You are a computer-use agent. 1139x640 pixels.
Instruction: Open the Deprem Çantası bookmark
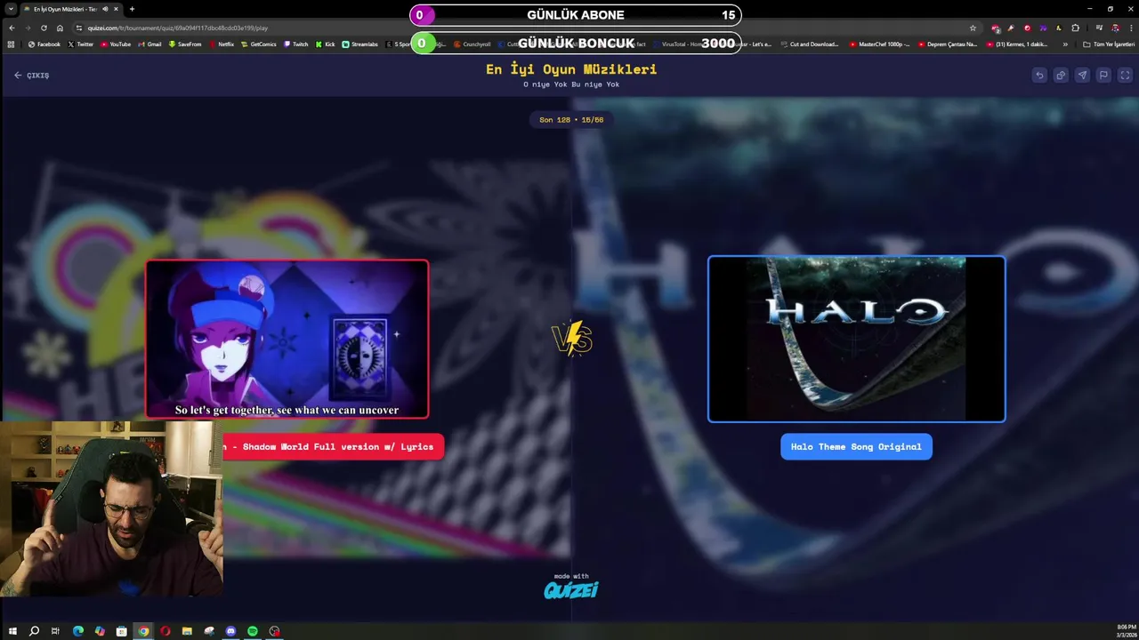click(x=947, y=44)
